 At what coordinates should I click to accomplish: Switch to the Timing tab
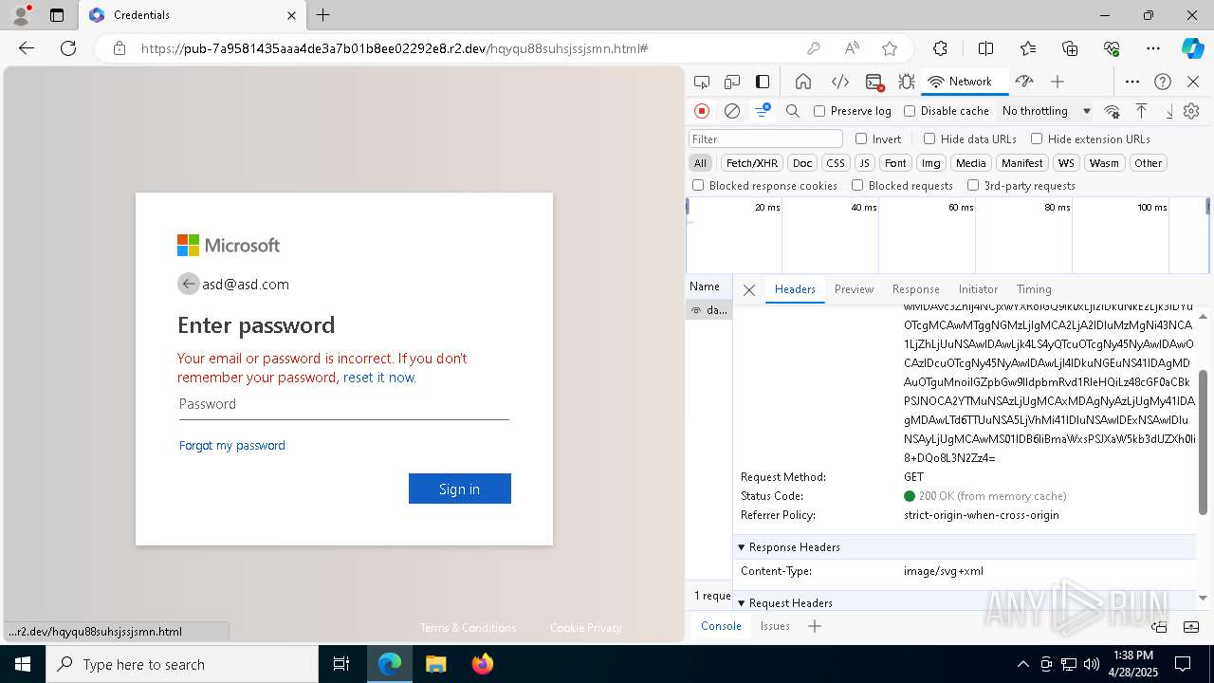(1034, 289)
